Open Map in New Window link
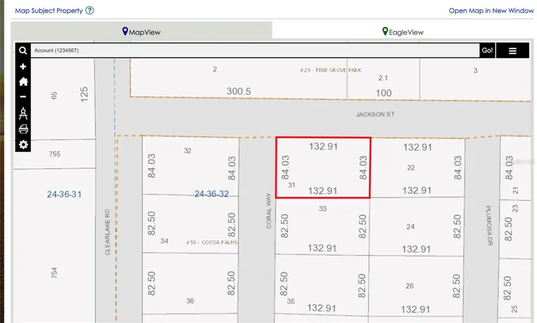This screenshot has height=323, width=537. [x=491, y=11]
